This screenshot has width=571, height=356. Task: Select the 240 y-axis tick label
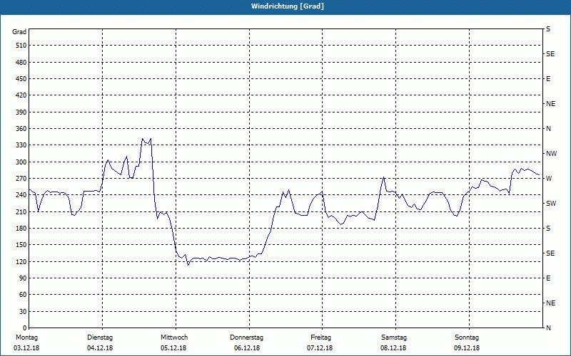21,195
